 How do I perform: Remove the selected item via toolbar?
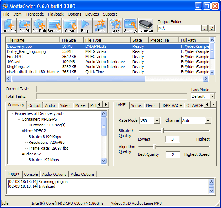(55, 26)
